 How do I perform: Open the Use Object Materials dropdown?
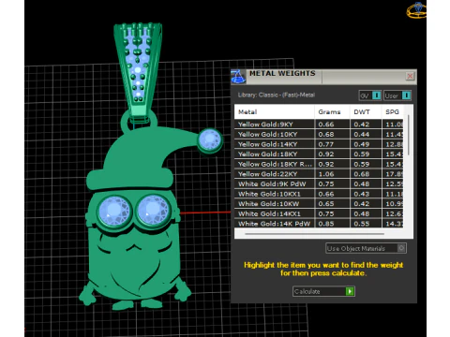(366, 248)
